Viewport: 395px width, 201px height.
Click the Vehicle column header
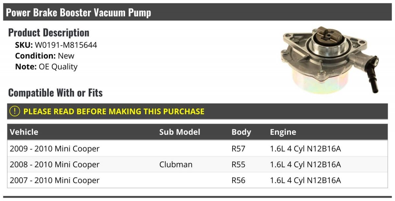click(24, 132)
